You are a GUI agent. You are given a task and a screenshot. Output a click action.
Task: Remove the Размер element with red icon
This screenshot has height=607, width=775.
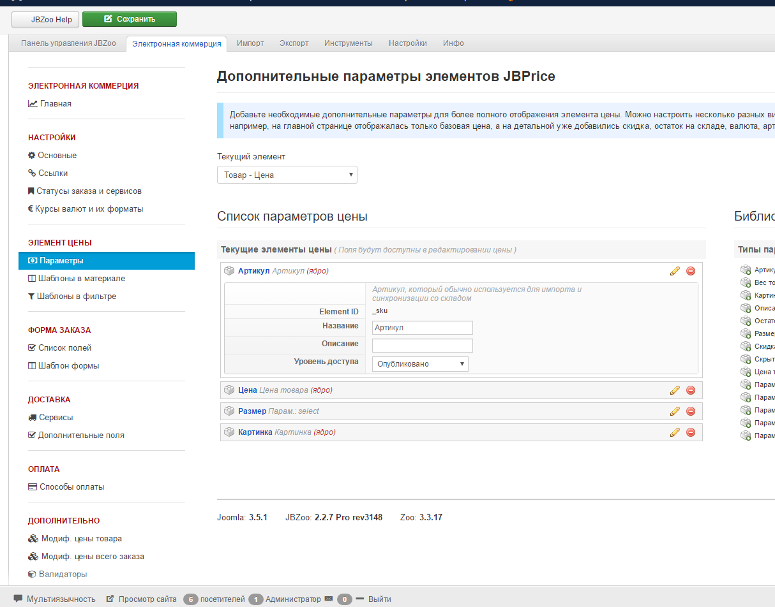[690, 411]
